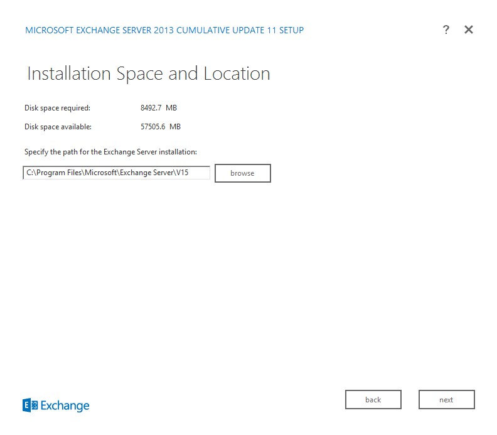Close the Exchange setup window
497x435 pixels.
point(468,30)
